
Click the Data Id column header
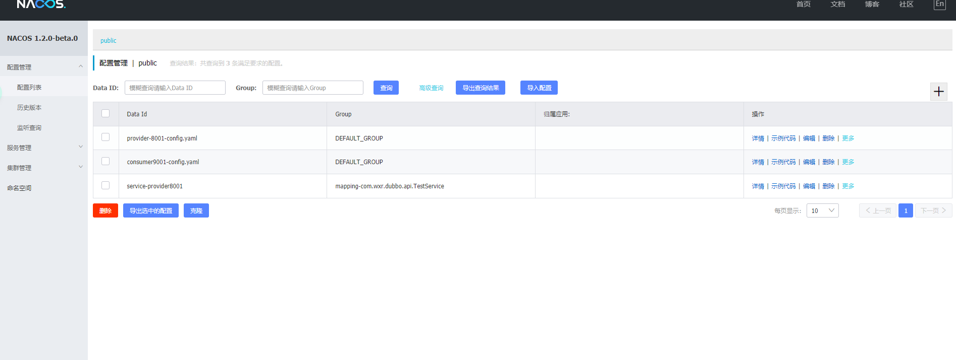[223, 114]
